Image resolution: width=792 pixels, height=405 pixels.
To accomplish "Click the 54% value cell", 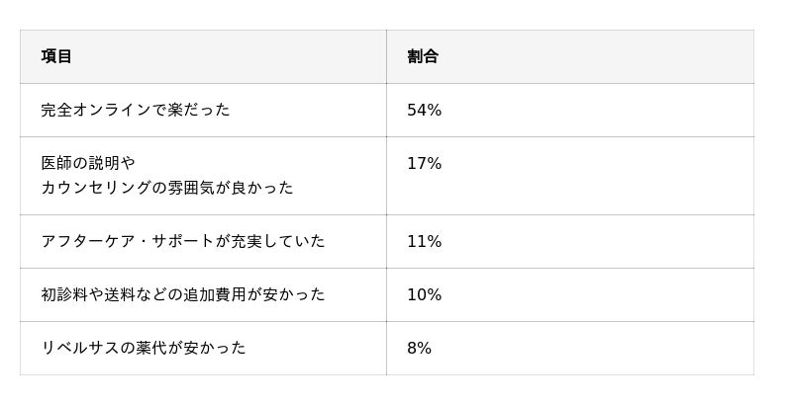I will (x=424, y=111).
